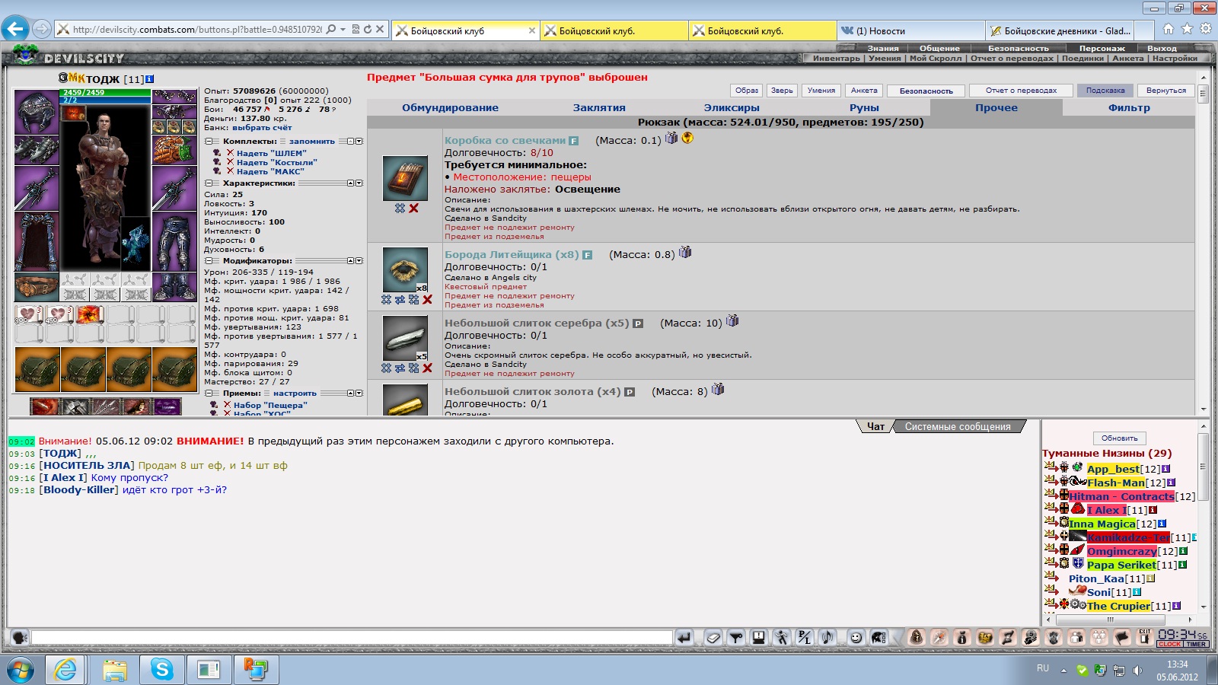Open Коробка со свечками item thumbnail
The width and height of the screenshot is (1218, 685).
(405, 179)
